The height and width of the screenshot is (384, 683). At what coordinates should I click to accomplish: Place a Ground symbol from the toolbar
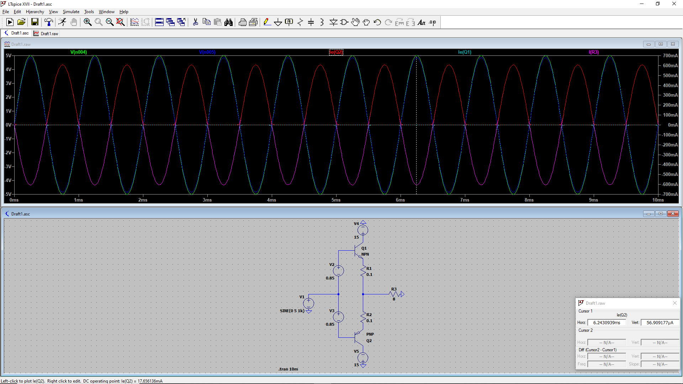coord(278,22)
